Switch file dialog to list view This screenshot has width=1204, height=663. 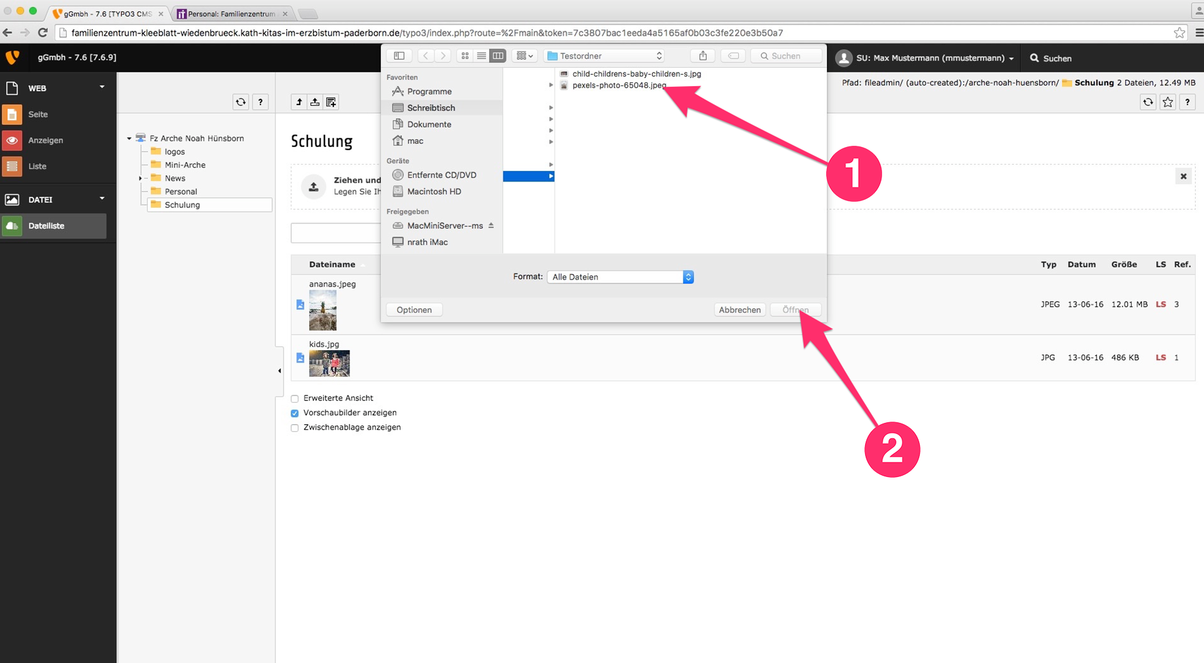point(481,56)
